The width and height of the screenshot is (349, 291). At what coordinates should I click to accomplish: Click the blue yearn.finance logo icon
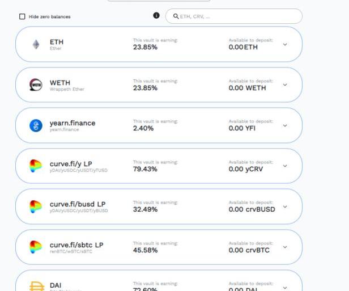pyautogui.click(x=36, y=125)
